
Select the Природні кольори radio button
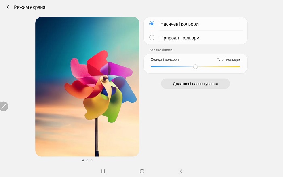coord(152,38)
